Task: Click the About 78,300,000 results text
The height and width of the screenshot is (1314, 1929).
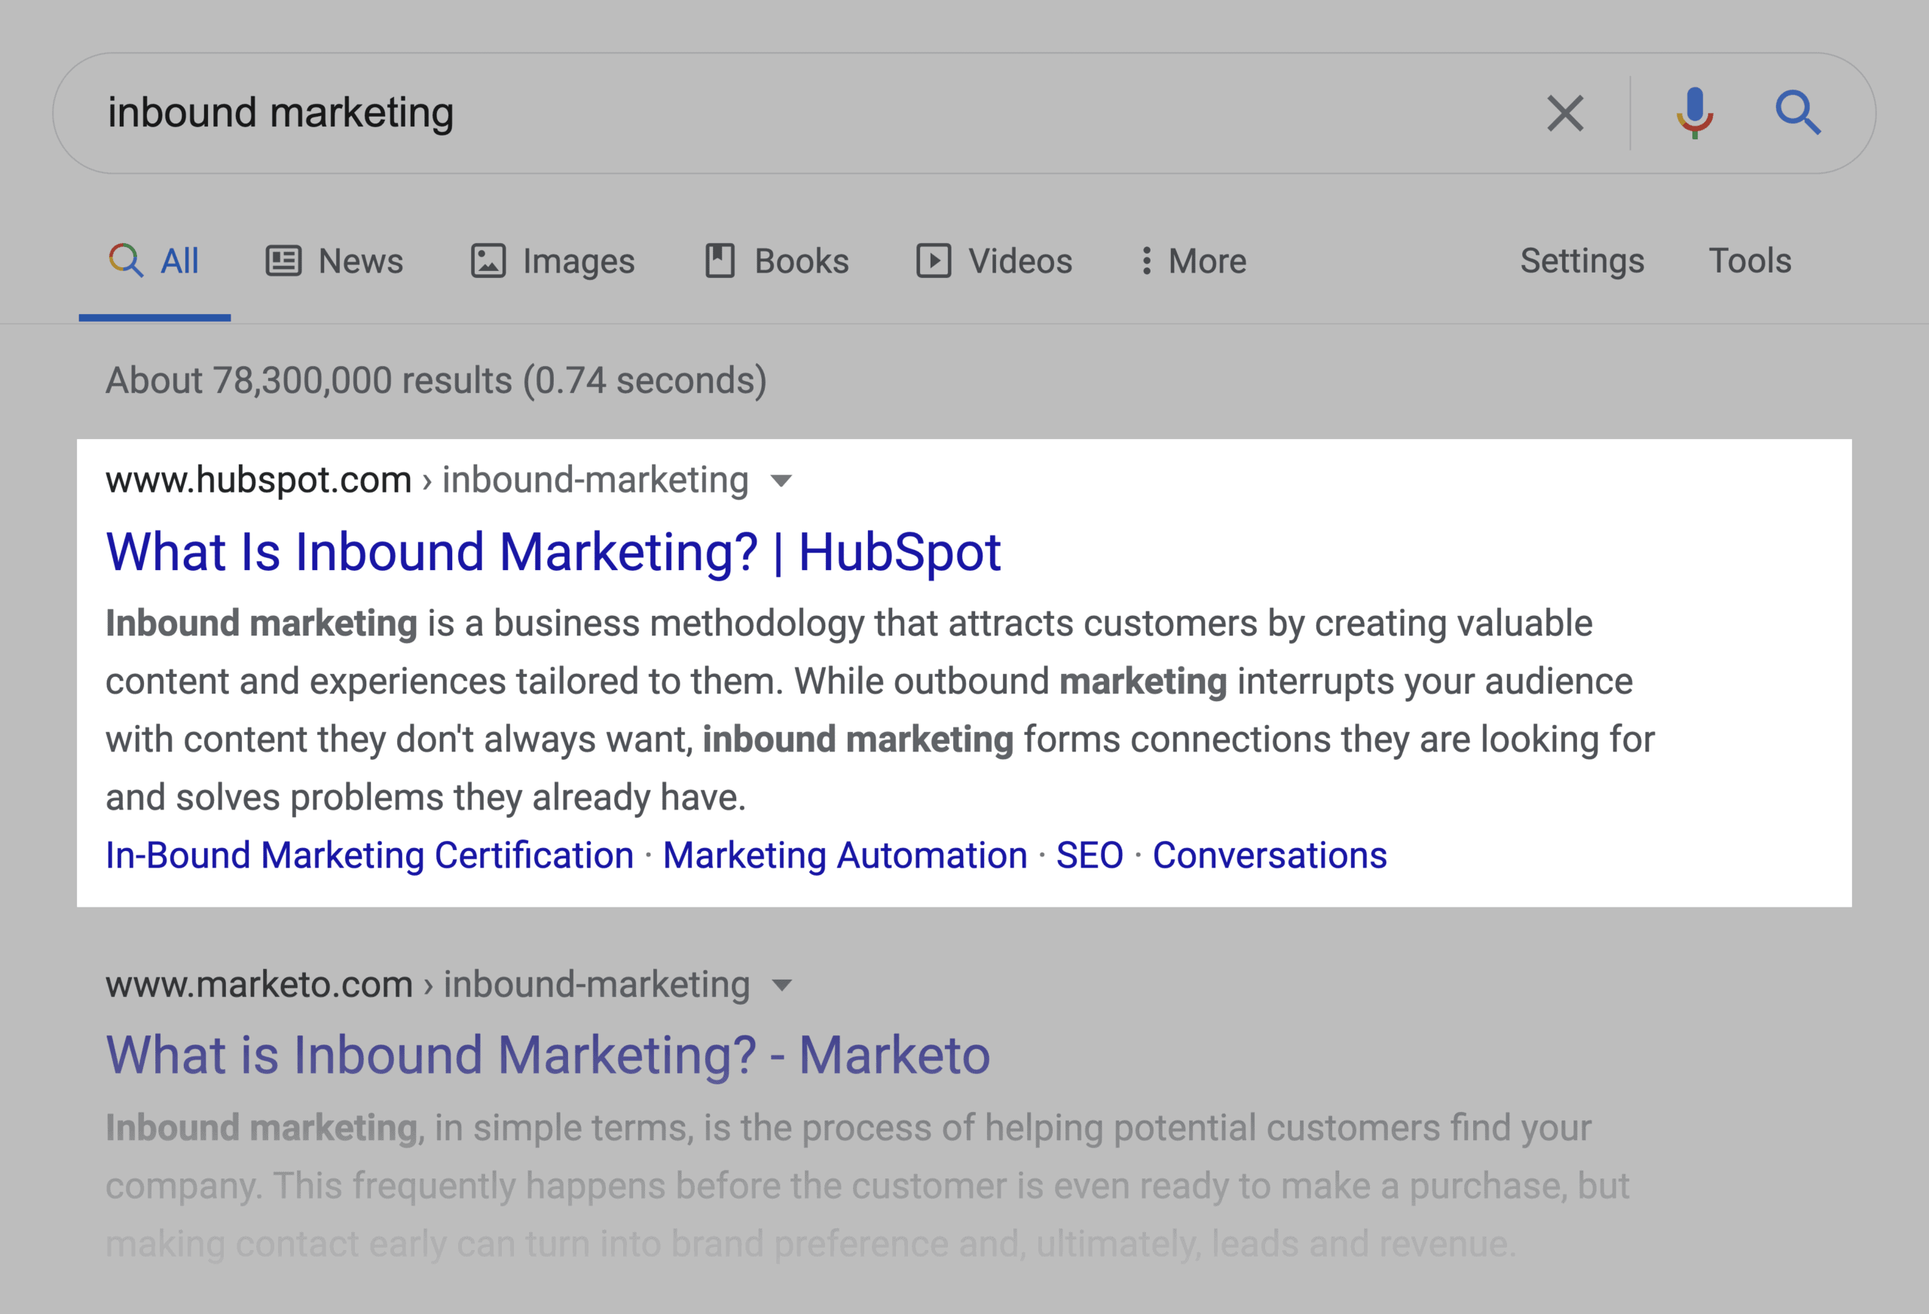Action: click(436, 381)
